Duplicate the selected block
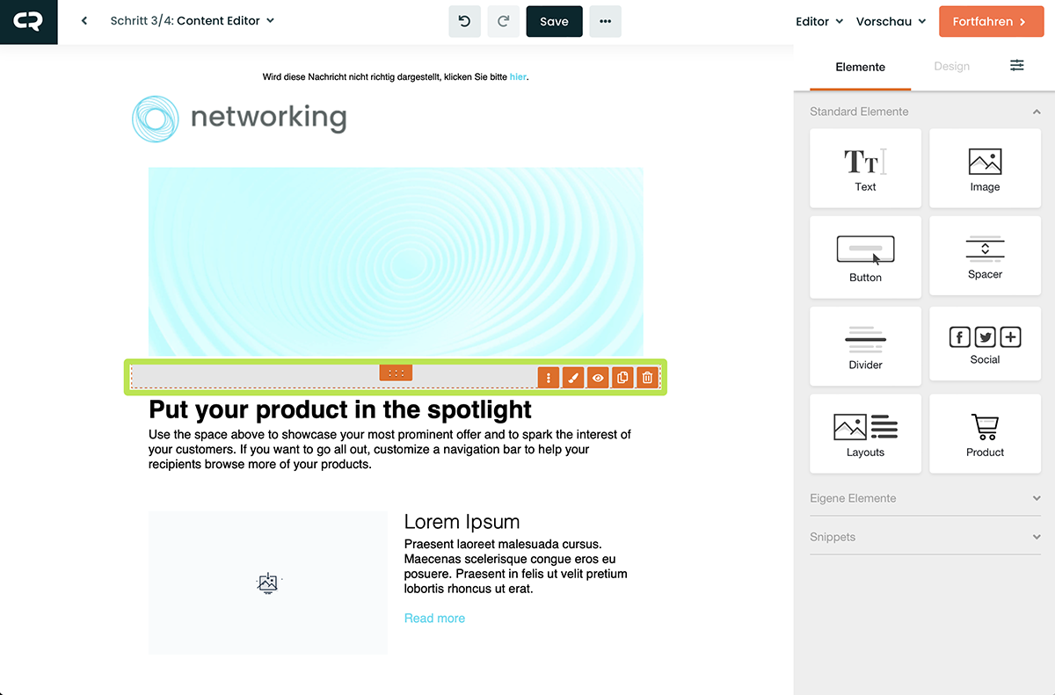The image size is (1055, 695). (x=622, y=378)
